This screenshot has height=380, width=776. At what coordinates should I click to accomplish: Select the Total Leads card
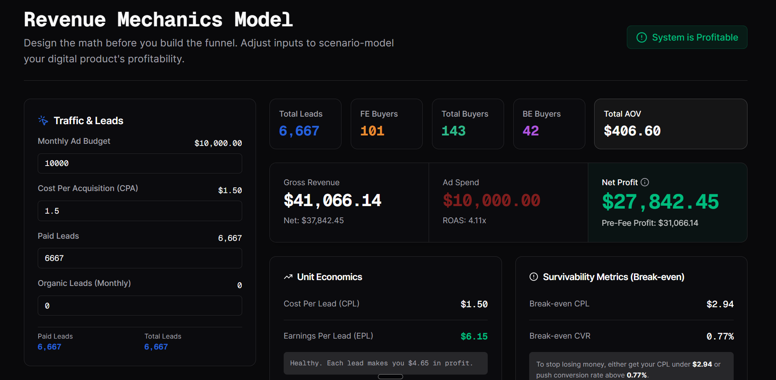coord(305,124)
